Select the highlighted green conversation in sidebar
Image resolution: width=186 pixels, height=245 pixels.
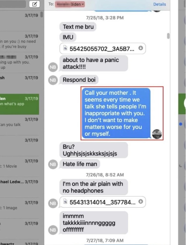19,104
